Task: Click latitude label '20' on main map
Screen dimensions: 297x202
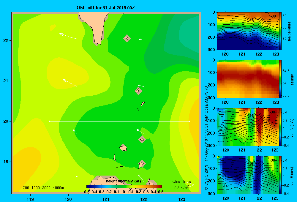Action: (6, 121)
